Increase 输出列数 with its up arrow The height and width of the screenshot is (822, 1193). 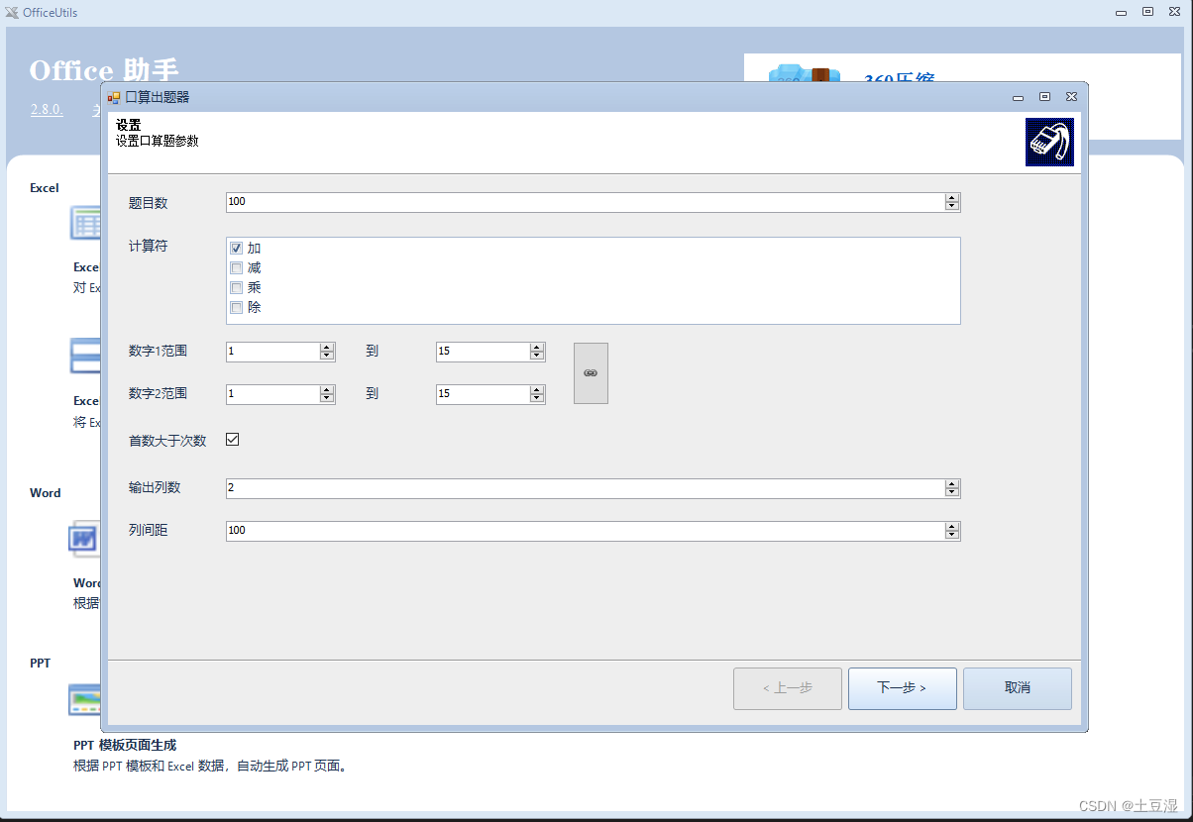tap(952, 484)
